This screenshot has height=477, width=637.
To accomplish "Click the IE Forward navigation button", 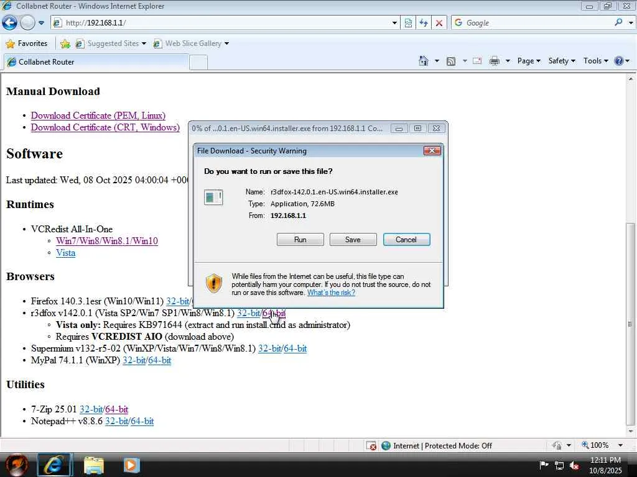I will point(27,23).
